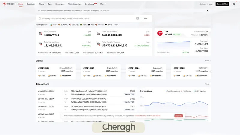Image resolution: width=240 pixels, height=135 pixels.
Task: Click the announcement bell icon
Action: point(39,10)
